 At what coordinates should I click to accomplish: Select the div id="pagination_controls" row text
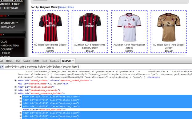[x=39, y=90]
